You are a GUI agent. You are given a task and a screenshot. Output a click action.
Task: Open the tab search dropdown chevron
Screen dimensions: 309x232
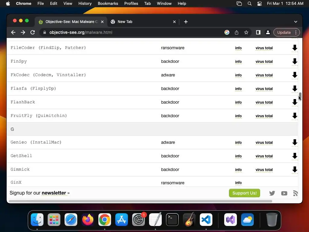(x=296, y=22)
